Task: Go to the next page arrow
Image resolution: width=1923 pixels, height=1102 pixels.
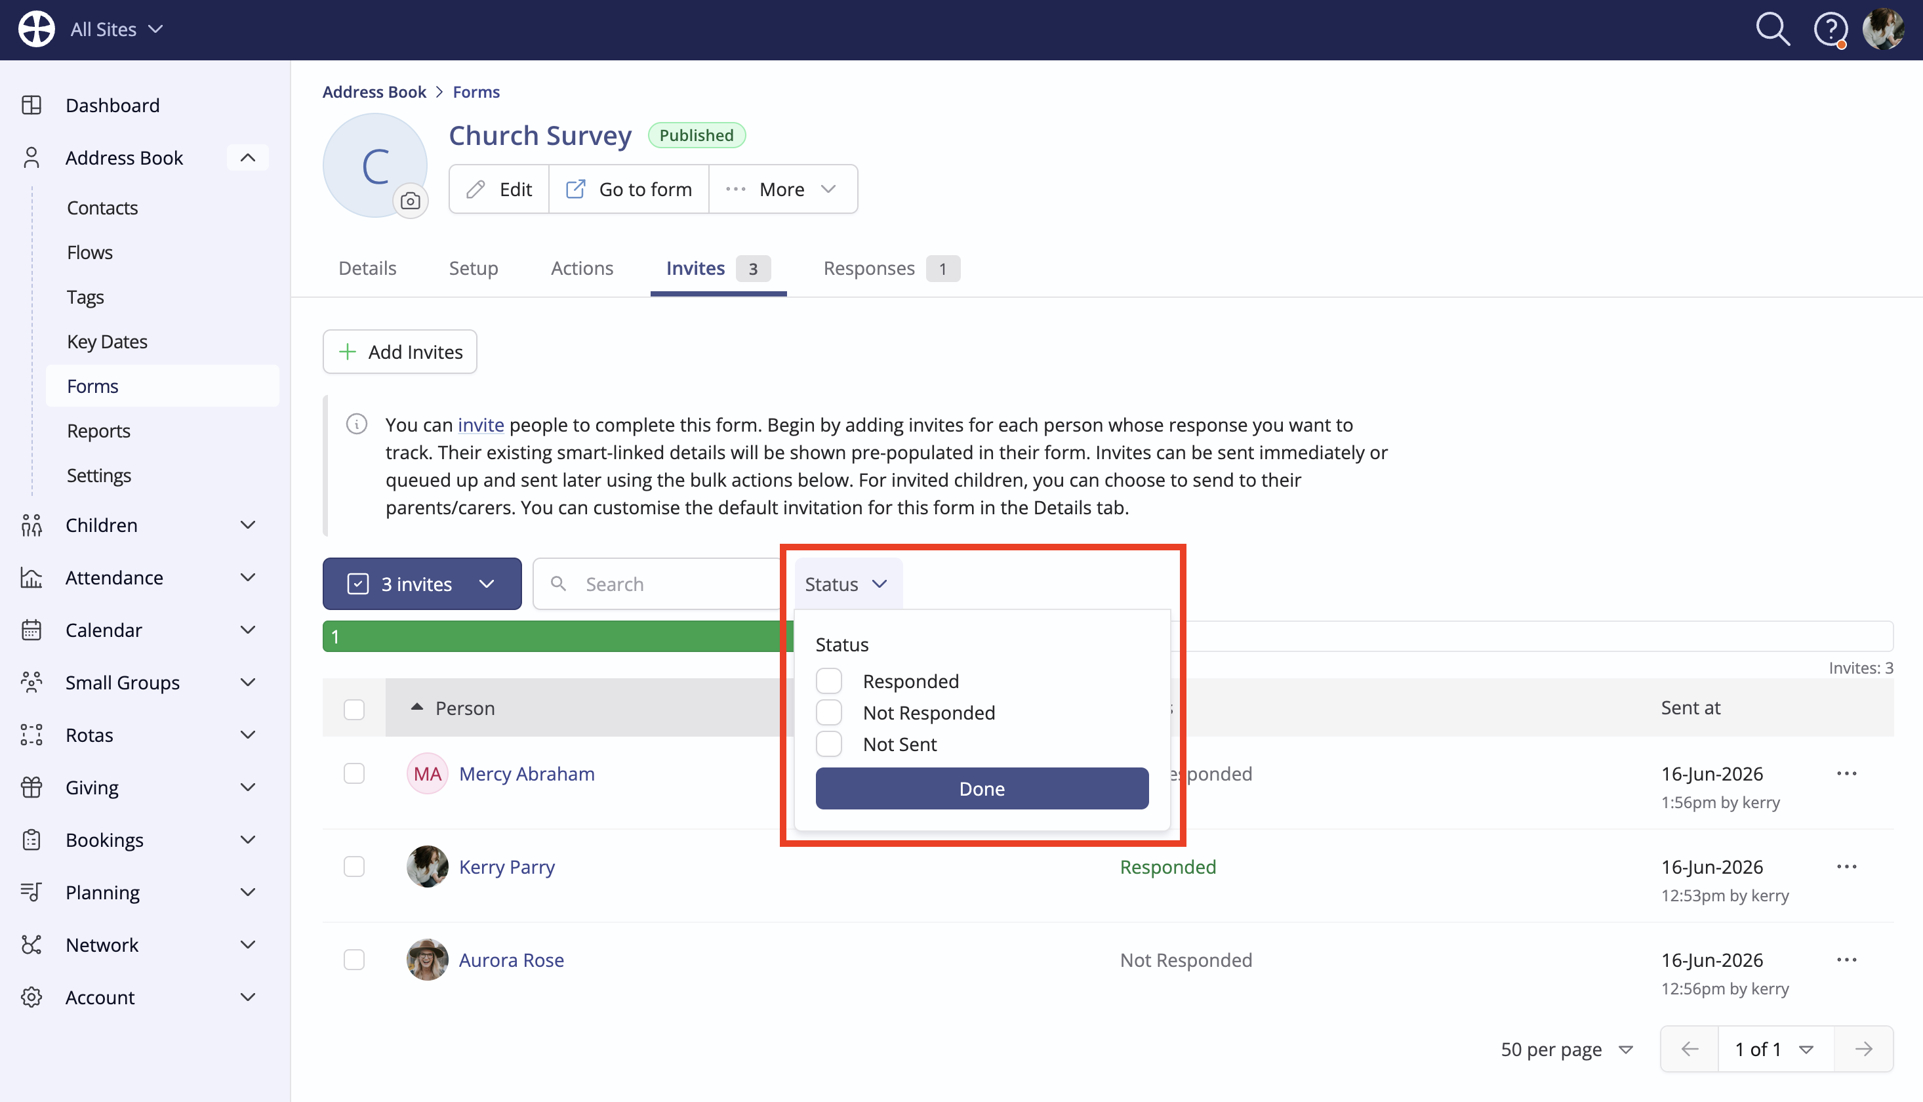Action: tap(1864, 1049)
